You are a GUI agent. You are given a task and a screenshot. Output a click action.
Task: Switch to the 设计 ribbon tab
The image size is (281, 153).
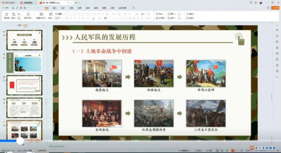pos(63,8)
